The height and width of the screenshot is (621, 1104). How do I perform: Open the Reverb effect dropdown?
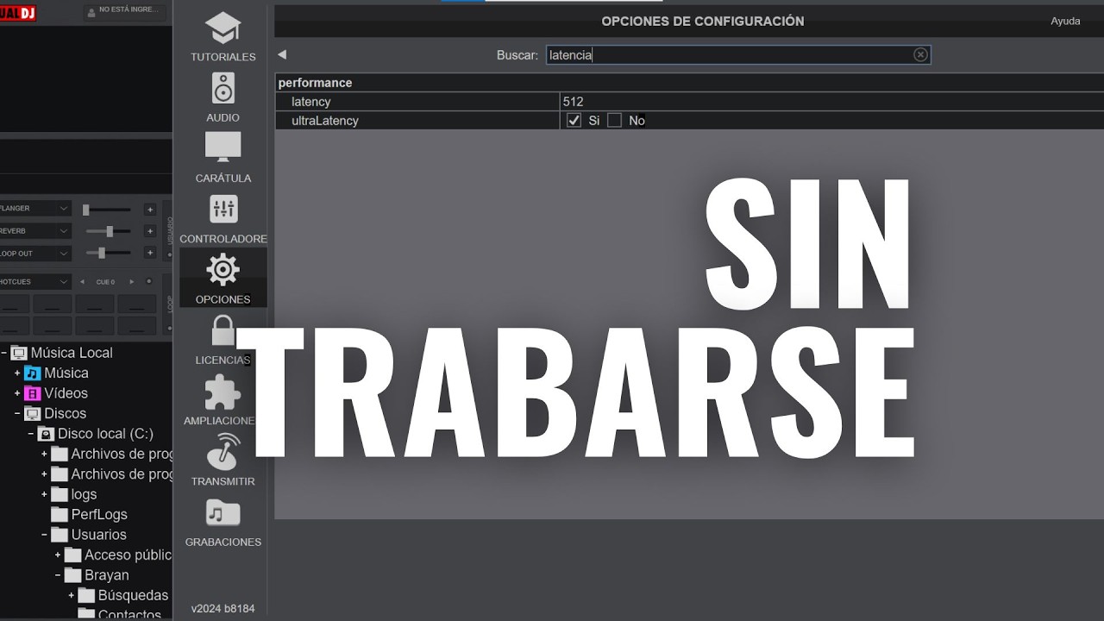coord(35,231)
